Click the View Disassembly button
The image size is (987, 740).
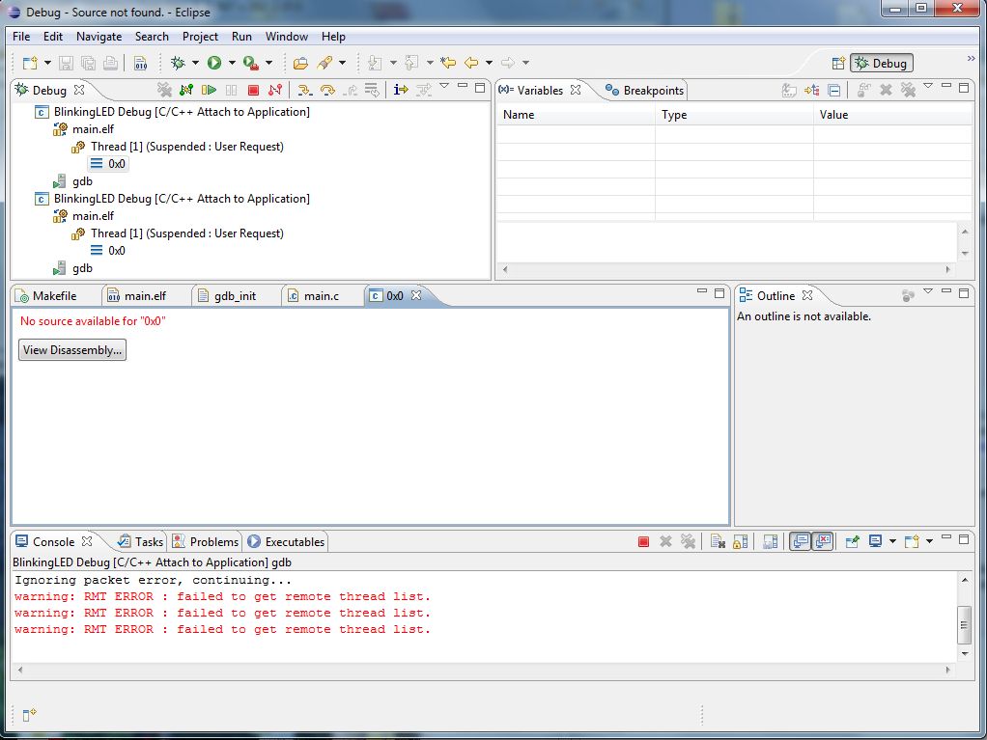(x=72, y=350)
